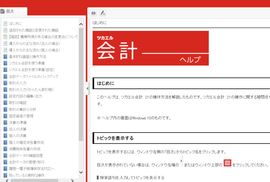The width and height of the screenshot is (270, 182).
Task: Collapse the table of contents pane
Action: (x=87, y=89)
